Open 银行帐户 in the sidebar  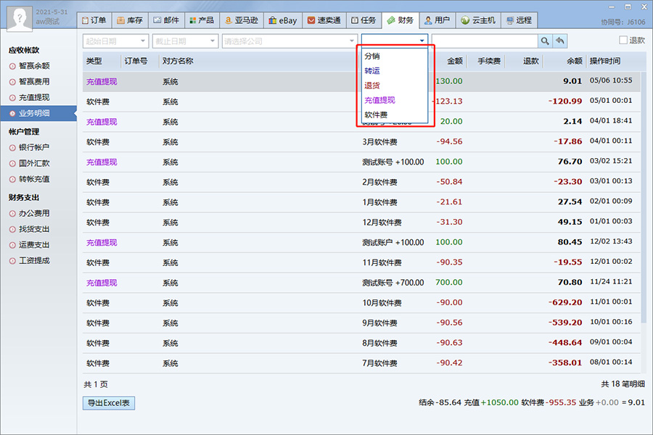tap(34, 148)
